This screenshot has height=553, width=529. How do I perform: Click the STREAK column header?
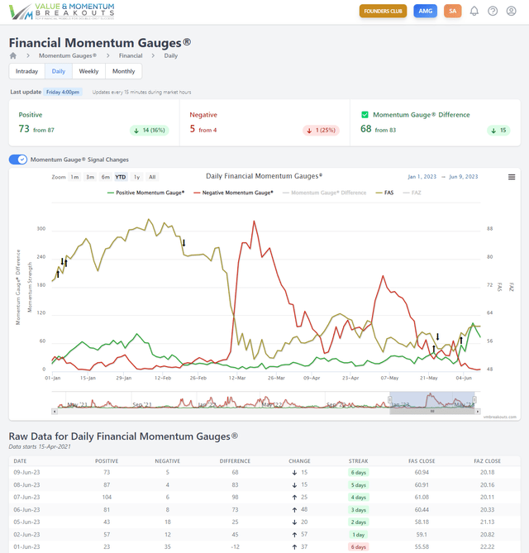pyautogui.click(x=358, y=461)
